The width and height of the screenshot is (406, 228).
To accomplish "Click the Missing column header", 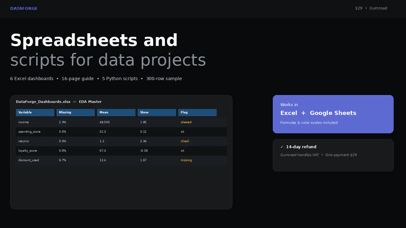I will pos(75,112).
